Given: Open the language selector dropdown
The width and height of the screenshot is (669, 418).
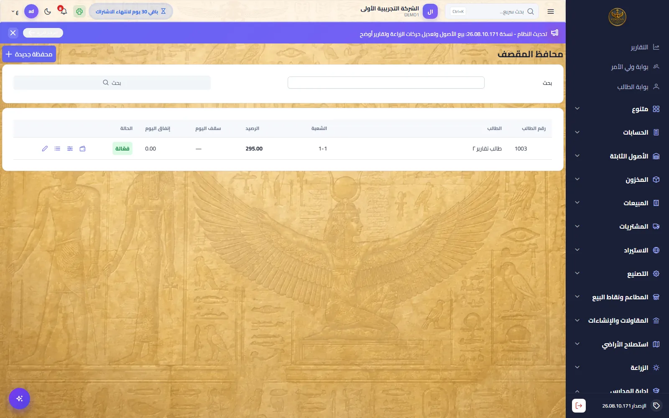Looking at the screenshot, I should pyautogui.click(x=15, y=12).
